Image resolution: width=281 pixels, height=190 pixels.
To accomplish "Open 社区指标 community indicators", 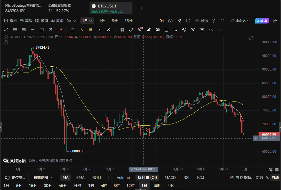I will tap(241, 178).
